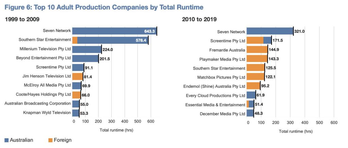Click the 500 axis tick in 2010 to 2019 chart
The image size is (348, 148).
coord(319,123)
